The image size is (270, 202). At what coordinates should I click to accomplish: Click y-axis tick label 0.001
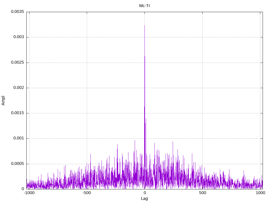19,138
